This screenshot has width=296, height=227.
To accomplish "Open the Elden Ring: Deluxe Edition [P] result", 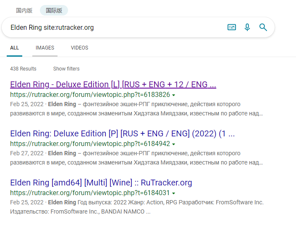I will [122, 133].
